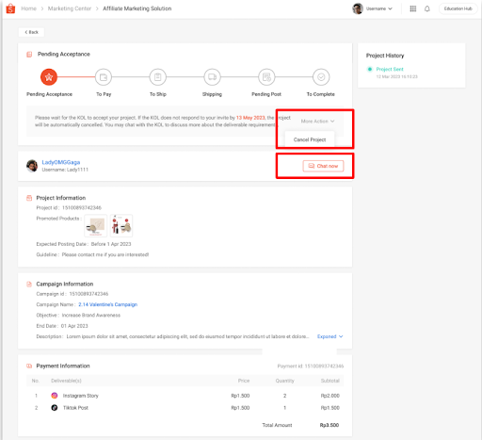
Task: Click the Pending Acceptance header icon
Action: point(29,55)
